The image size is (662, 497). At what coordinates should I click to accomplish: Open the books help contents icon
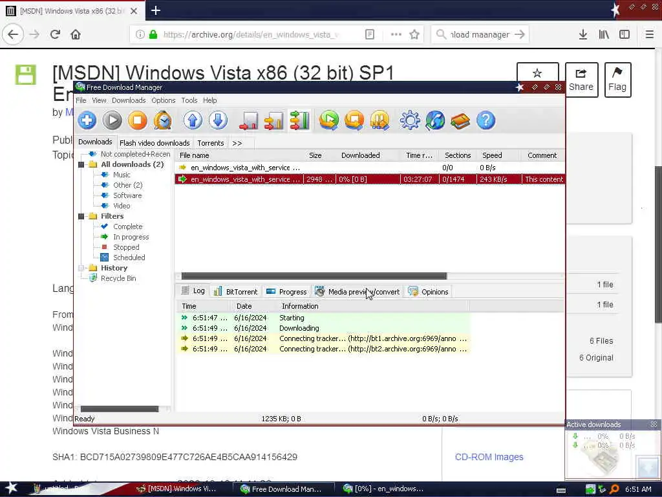click(x=460, y=120)
